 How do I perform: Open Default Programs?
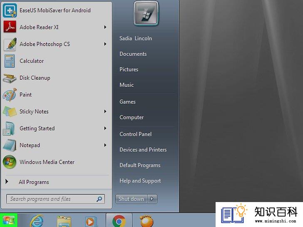click(140, 165)
